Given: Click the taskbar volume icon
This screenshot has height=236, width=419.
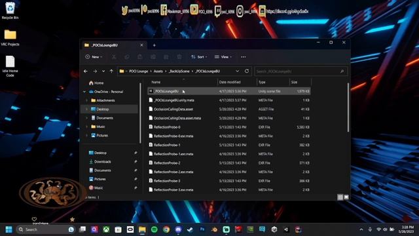Looking at the screenshot, I should pos(385,229).
